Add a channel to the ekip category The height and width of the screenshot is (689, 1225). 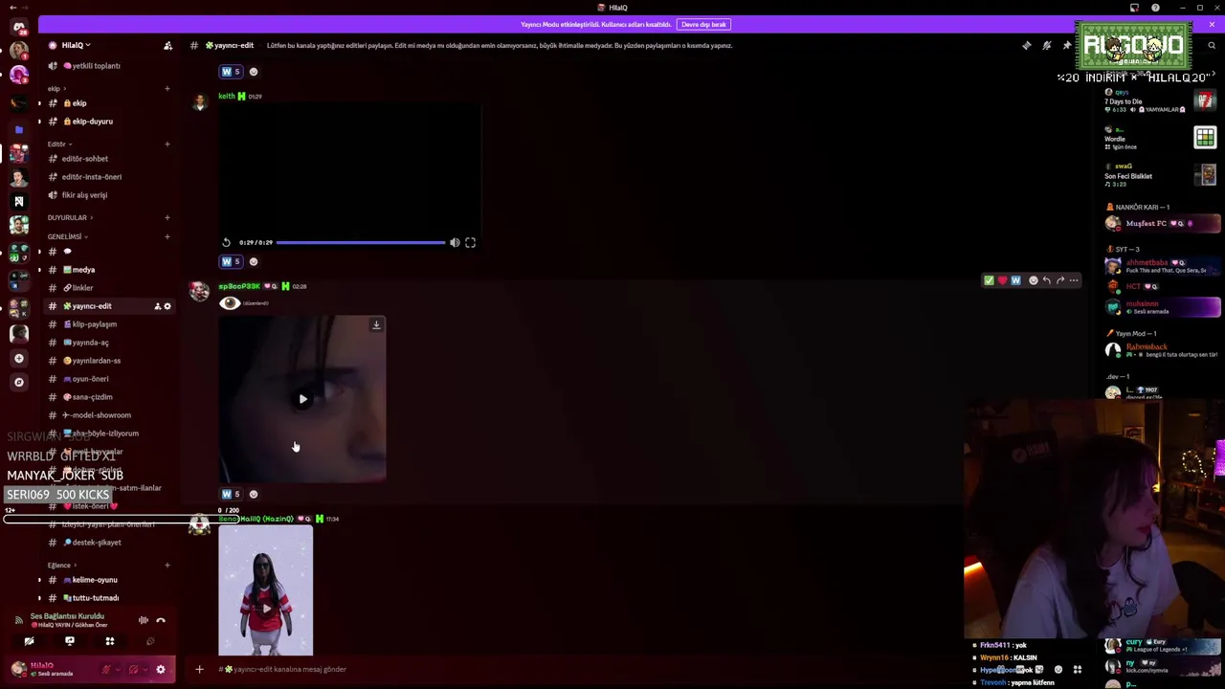167,88
